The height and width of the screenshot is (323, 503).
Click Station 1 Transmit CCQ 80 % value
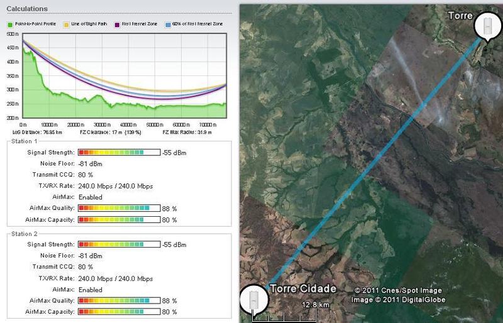(86, 175)
